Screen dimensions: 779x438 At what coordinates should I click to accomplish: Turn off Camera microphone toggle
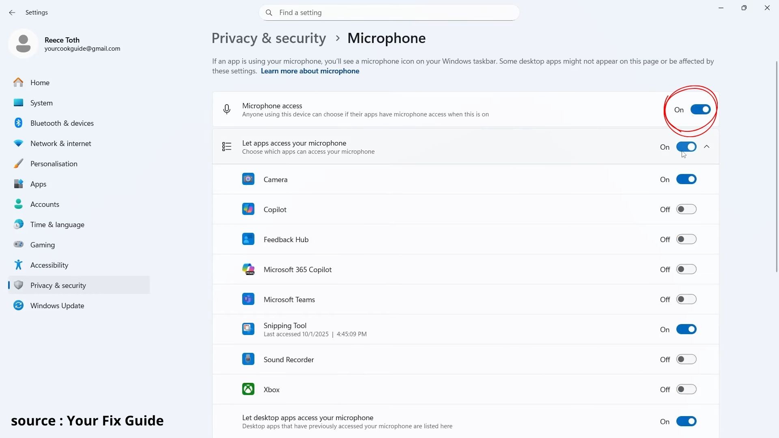click(686, 179)
